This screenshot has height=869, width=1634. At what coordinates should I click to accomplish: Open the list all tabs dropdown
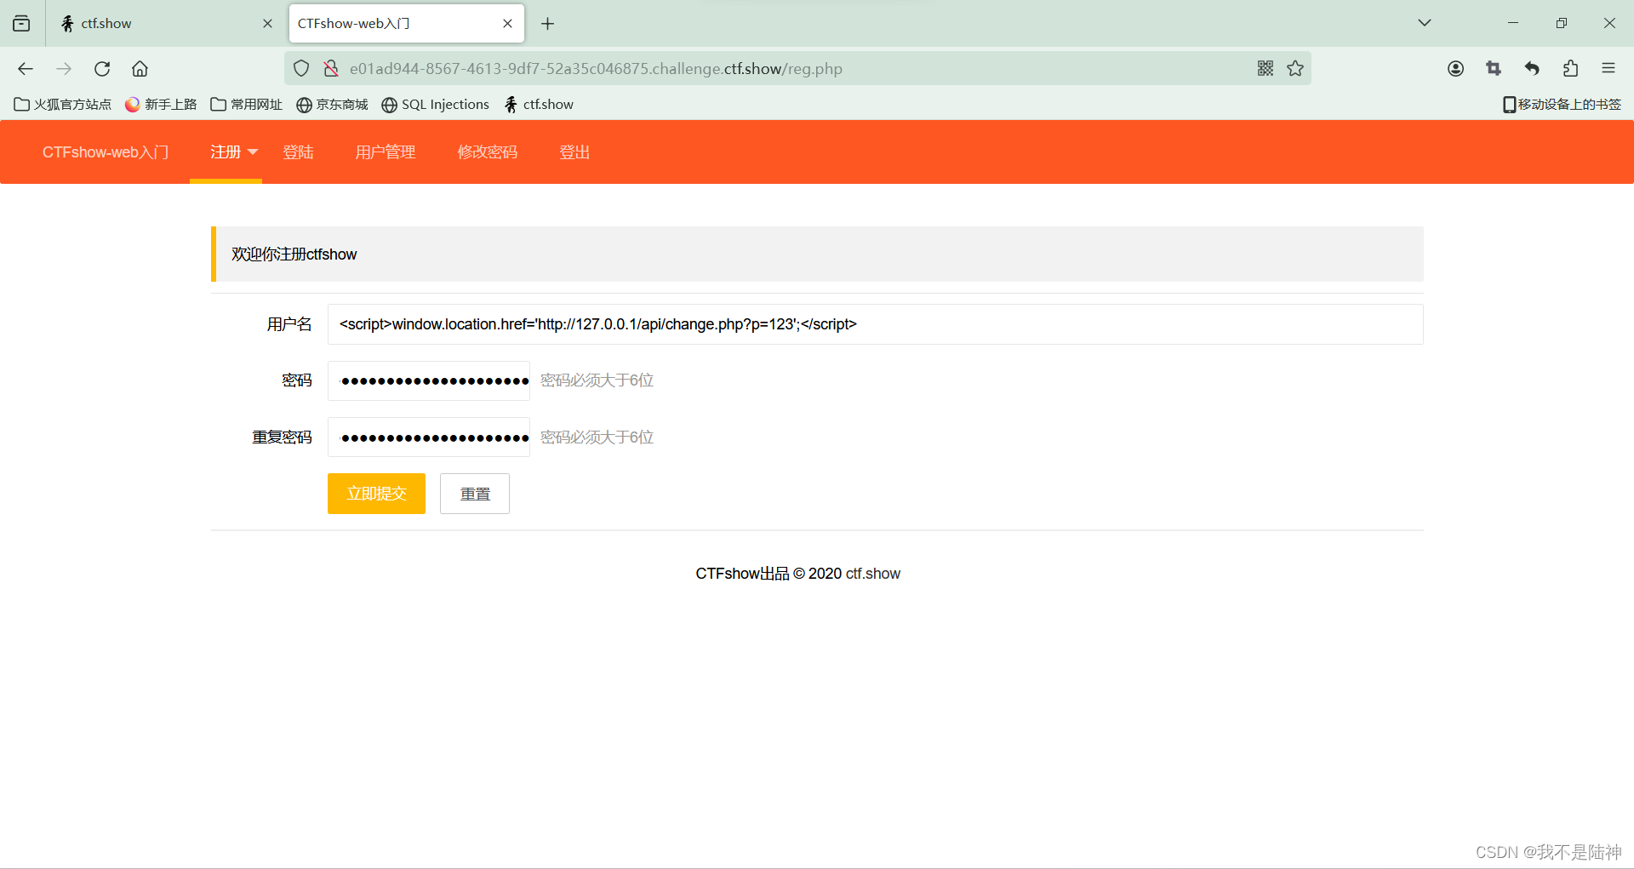pyautogui.click(x=1424, y=23)
